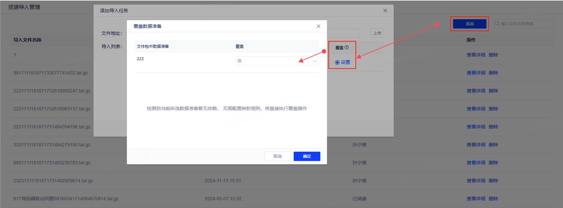
Task: Select the 设置 radio button
Action: coord(337,62)
